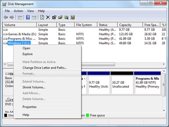
Task: Sort by the Status column header
Action: (107, 25)
